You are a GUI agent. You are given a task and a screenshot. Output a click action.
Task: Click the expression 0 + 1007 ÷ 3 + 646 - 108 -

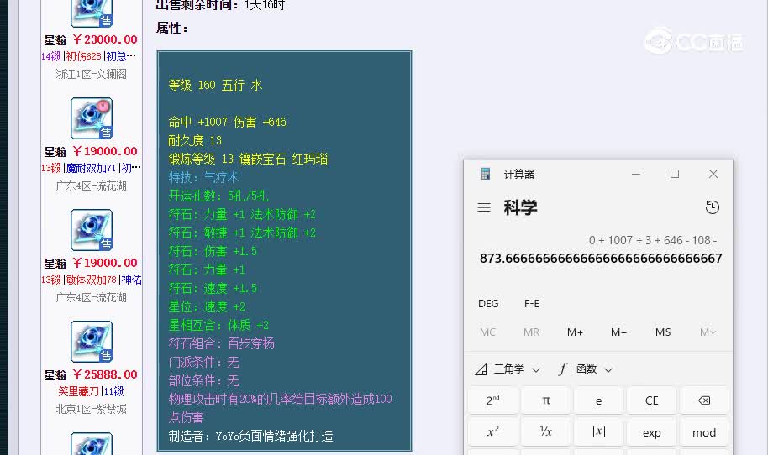tap(652, 240)
